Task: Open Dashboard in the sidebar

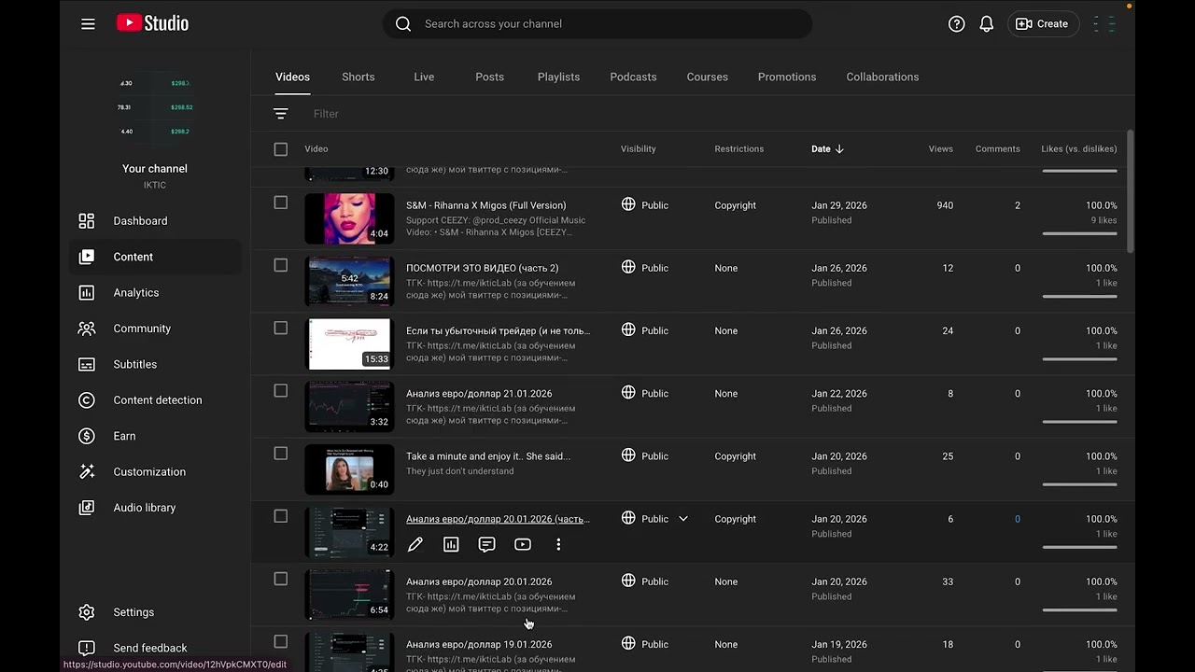Action: click(x=154, y=221)
